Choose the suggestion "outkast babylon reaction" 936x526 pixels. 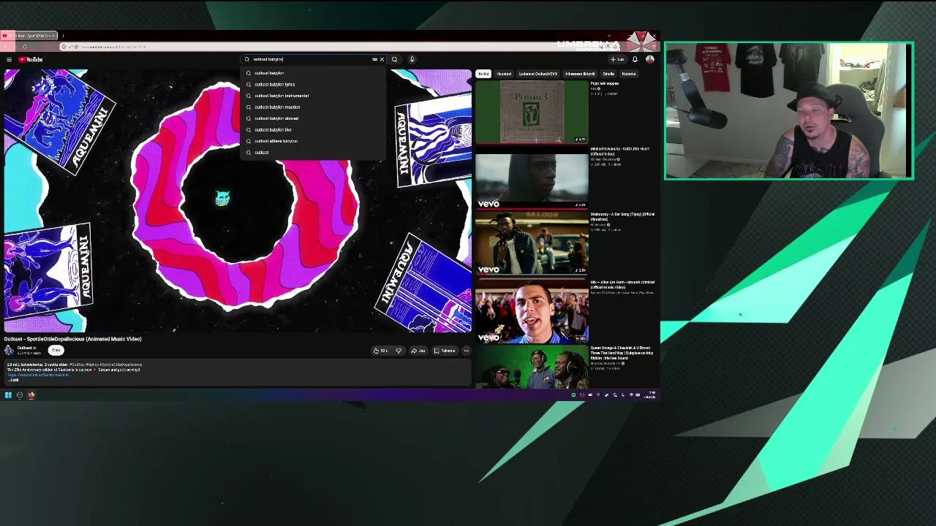tap(313, 107)
